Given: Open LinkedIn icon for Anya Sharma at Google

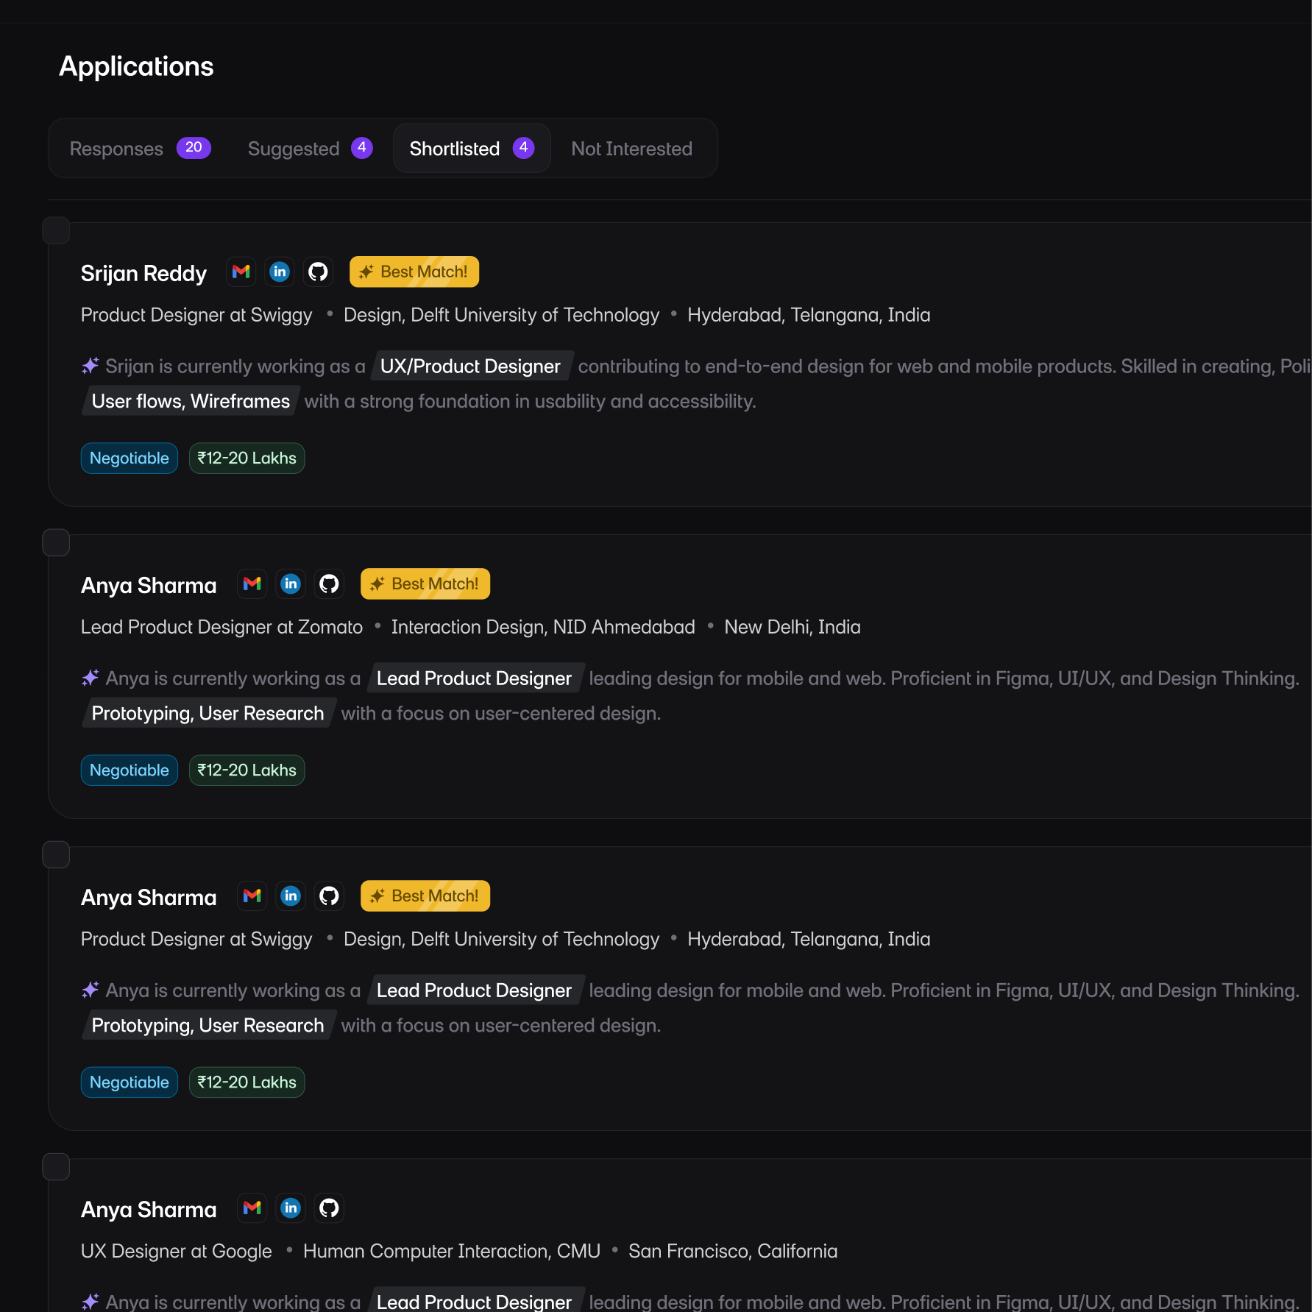Looking at the screenshot, I should pyautogui.click(x=291, y=1208).
